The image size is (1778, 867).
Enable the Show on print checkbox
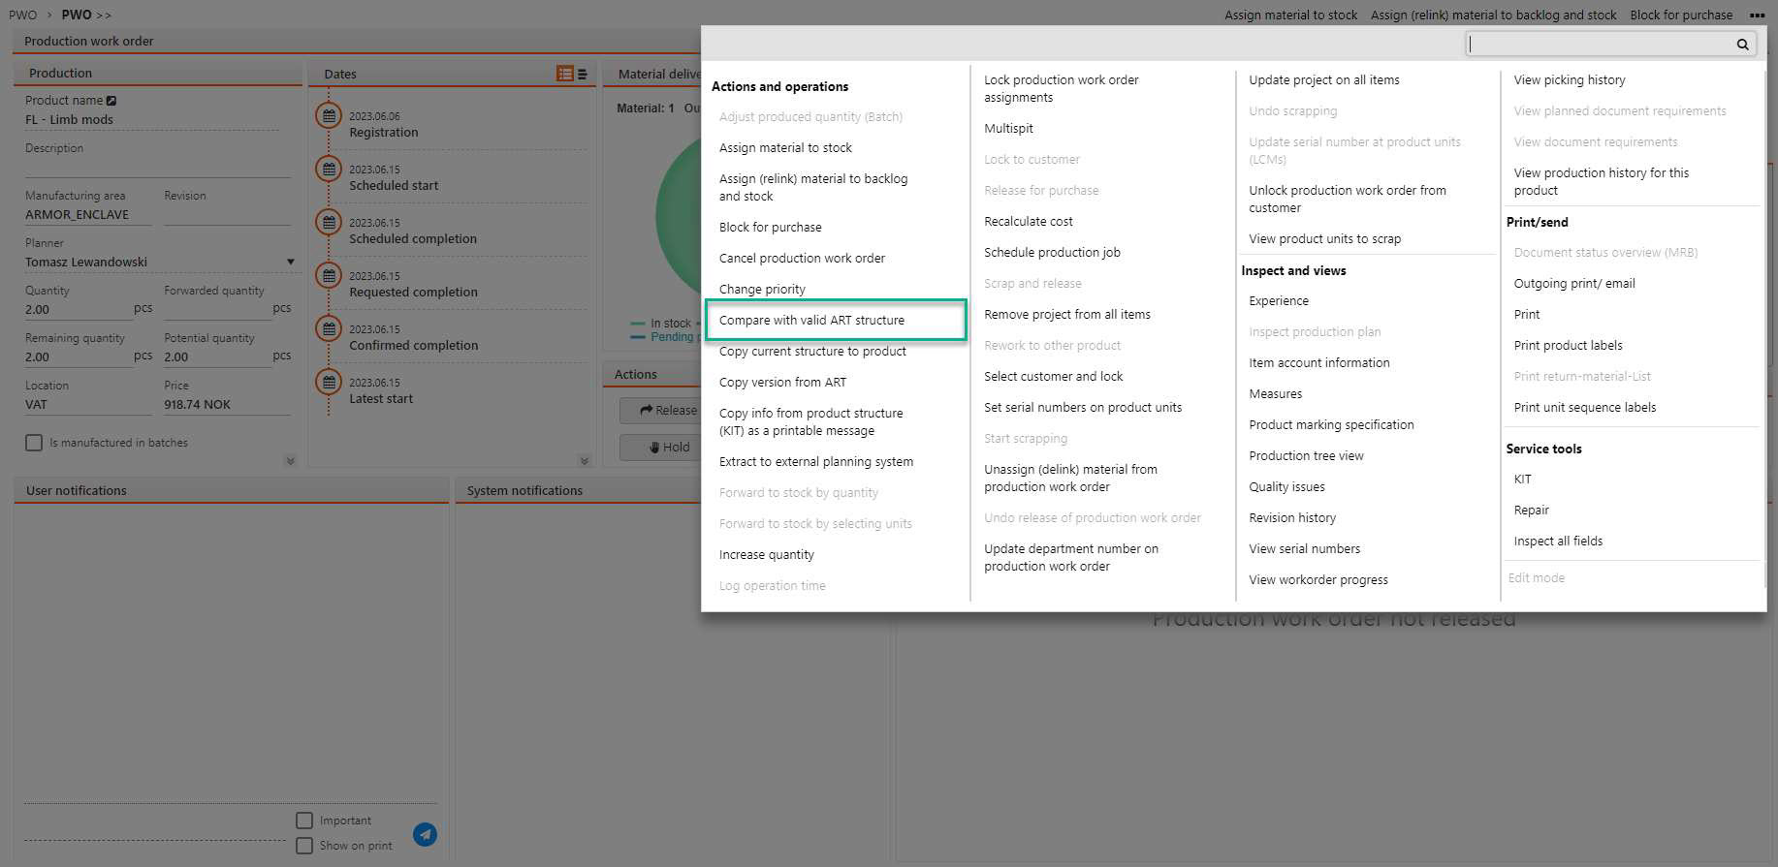tap(304, 846)
